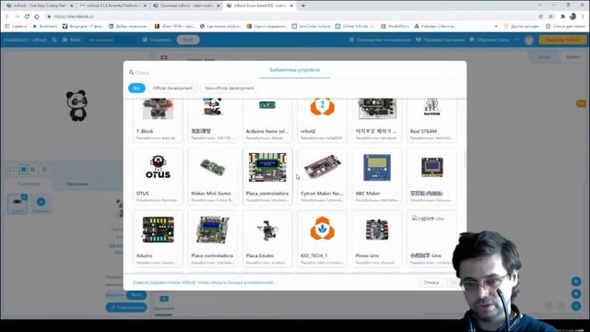
Task: Select the existing device thumbnail in panel
Action: (18, 204)
